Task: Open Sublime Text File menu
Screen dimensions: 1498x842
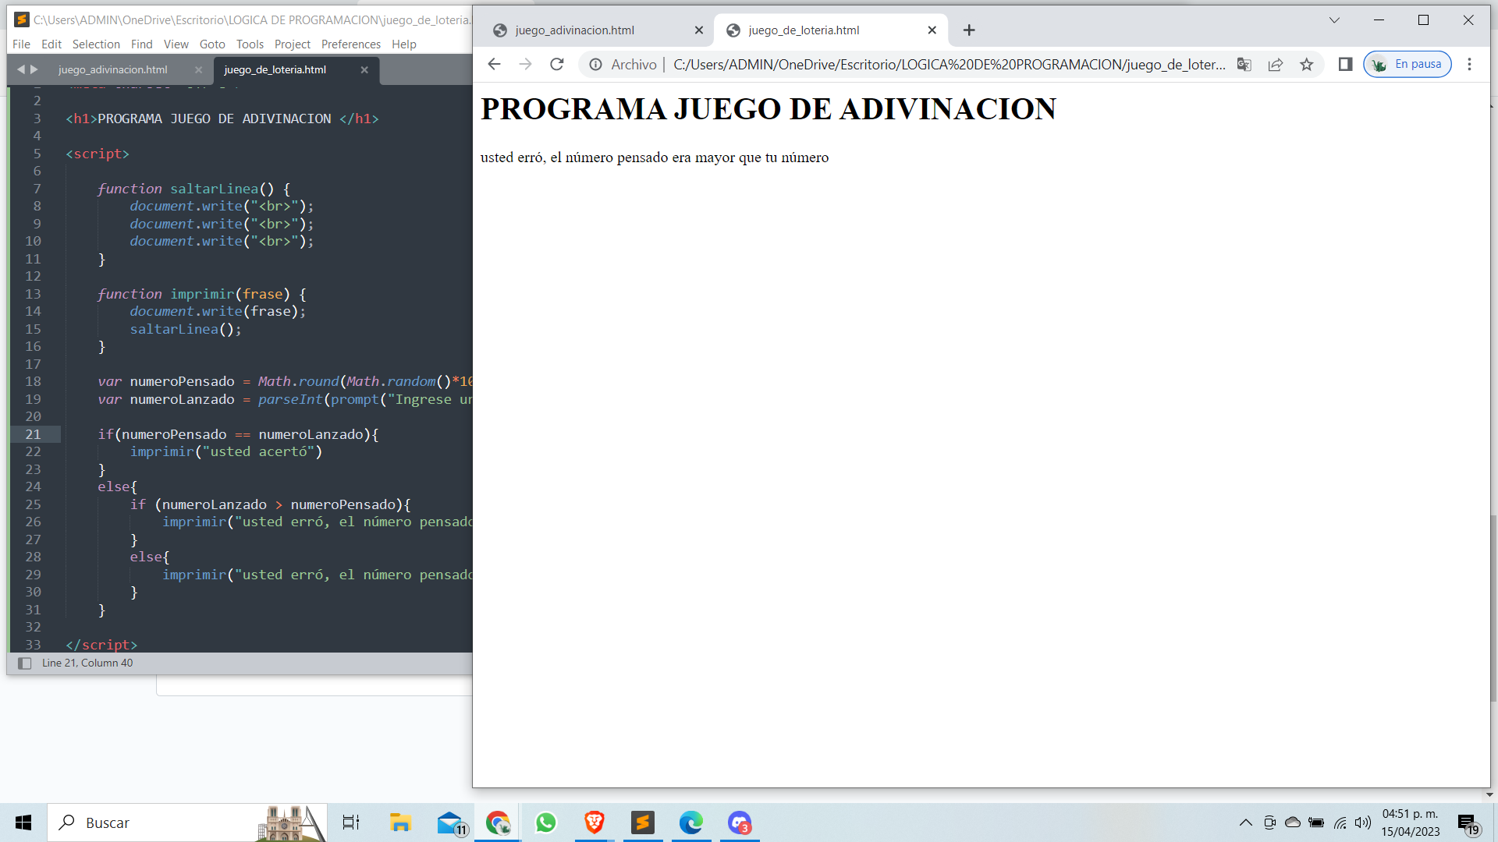Action: (x=21, y=44)
